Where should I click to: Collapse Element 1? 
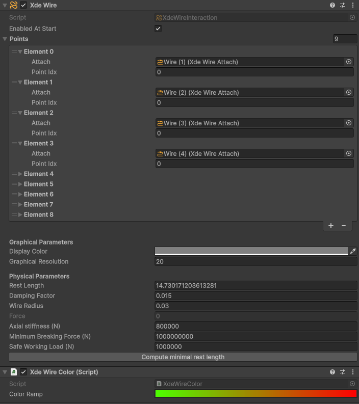[20, 82]
